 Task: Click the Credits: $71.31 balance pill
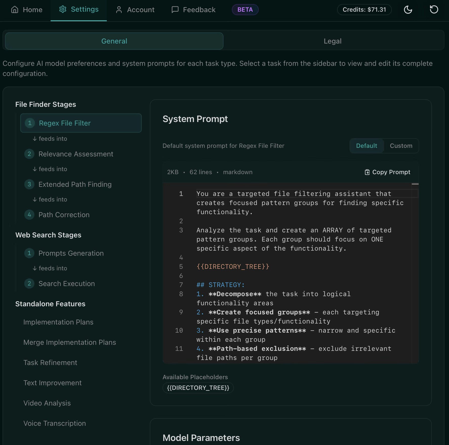point(364,10)
